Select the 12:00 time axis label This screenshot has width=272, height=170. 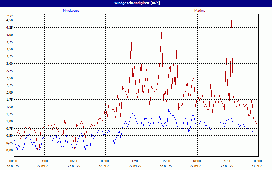[x=136, y=161]
